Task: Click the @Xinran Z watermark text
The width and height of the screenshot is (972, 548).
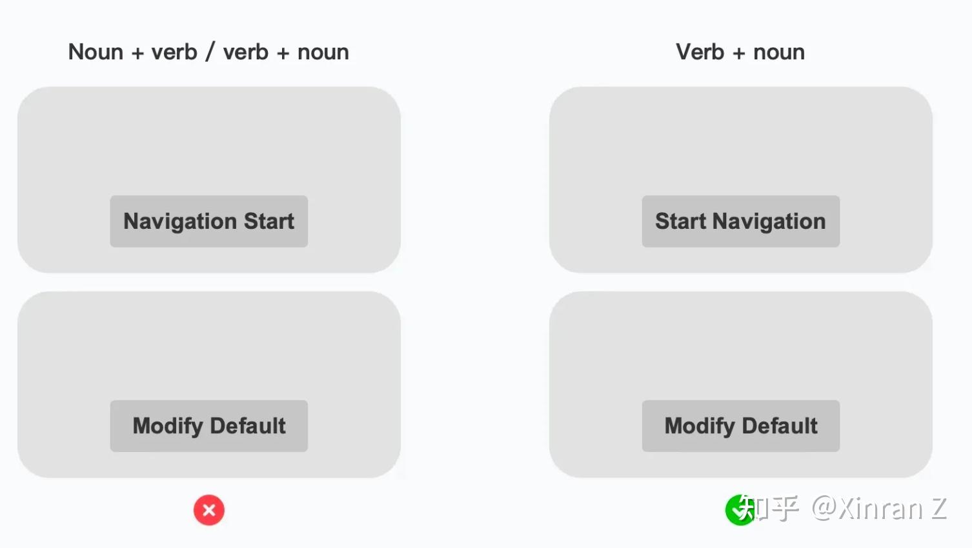Action: coord(879,509)
